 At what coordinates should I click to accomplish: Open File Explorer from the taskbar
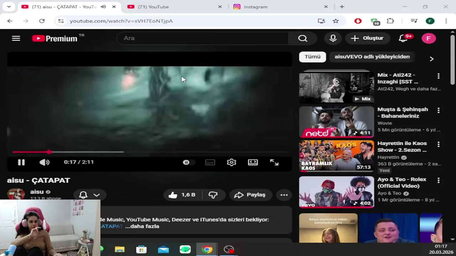120,250
